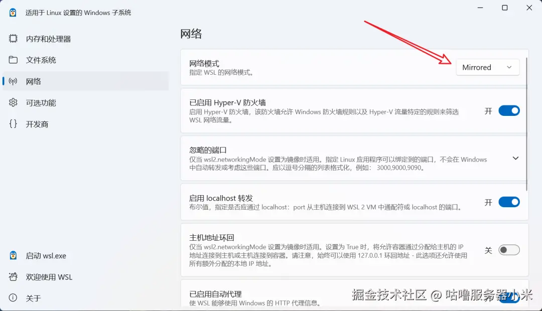Click the 网络模式 setting title
This screenshot has width=542, height=311.
coord(204,64)
